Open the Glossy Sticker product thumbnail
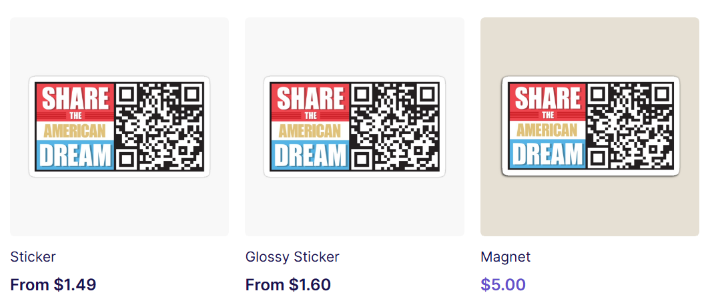710x301 pixels. pos(354,127)
